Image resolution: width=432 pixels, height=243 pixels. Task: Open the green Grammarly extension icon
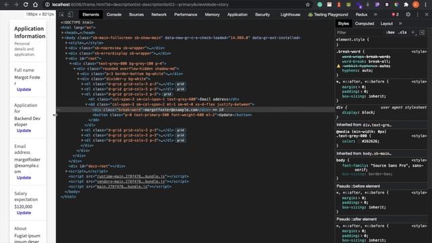click(320, 5)
